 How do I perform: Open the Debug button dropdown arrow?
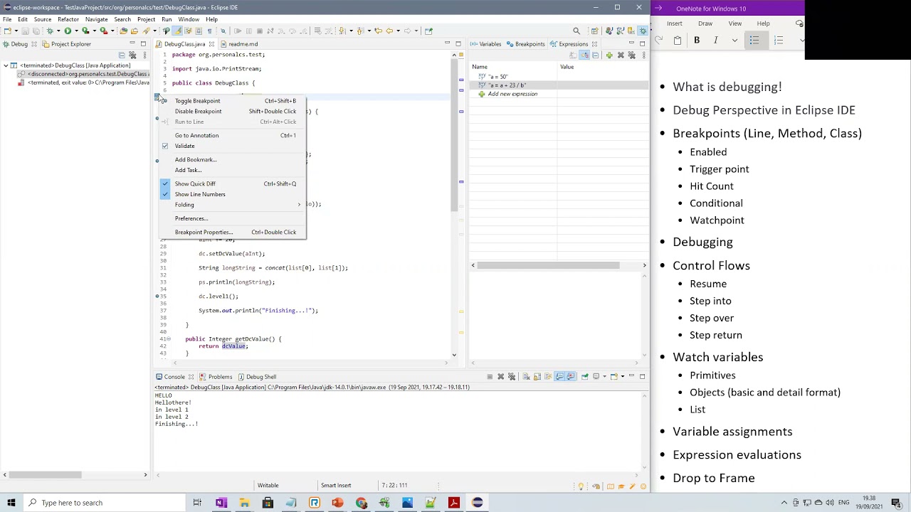[x=58, y=31]
